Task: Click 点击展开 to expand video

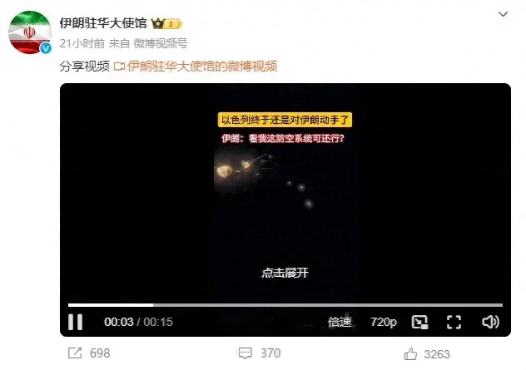Action: click(285, 273)
